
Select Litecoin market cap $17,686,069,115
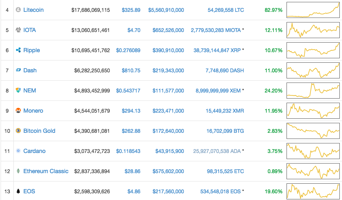(x=90, y=10)
